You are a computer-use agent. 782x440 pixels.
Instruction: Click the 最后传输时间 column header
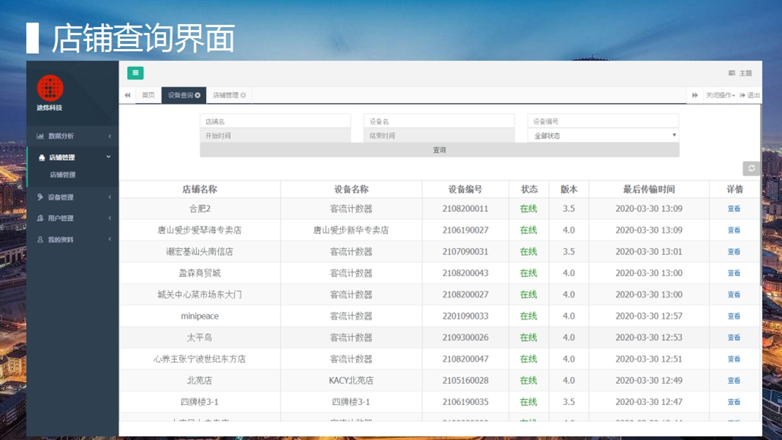point(649,189)
